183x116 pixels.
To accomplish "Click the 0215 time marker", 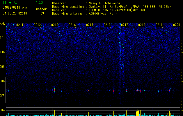I will [x=90, y=25].
